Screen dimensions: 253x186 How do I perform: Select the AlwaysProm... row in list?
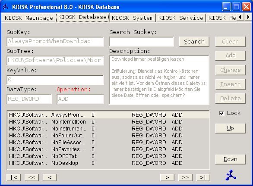[109, 115]
